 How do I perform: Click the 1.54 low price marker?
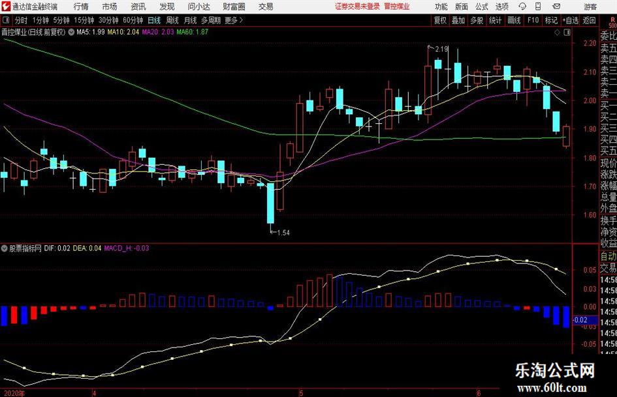pos(283,233)
